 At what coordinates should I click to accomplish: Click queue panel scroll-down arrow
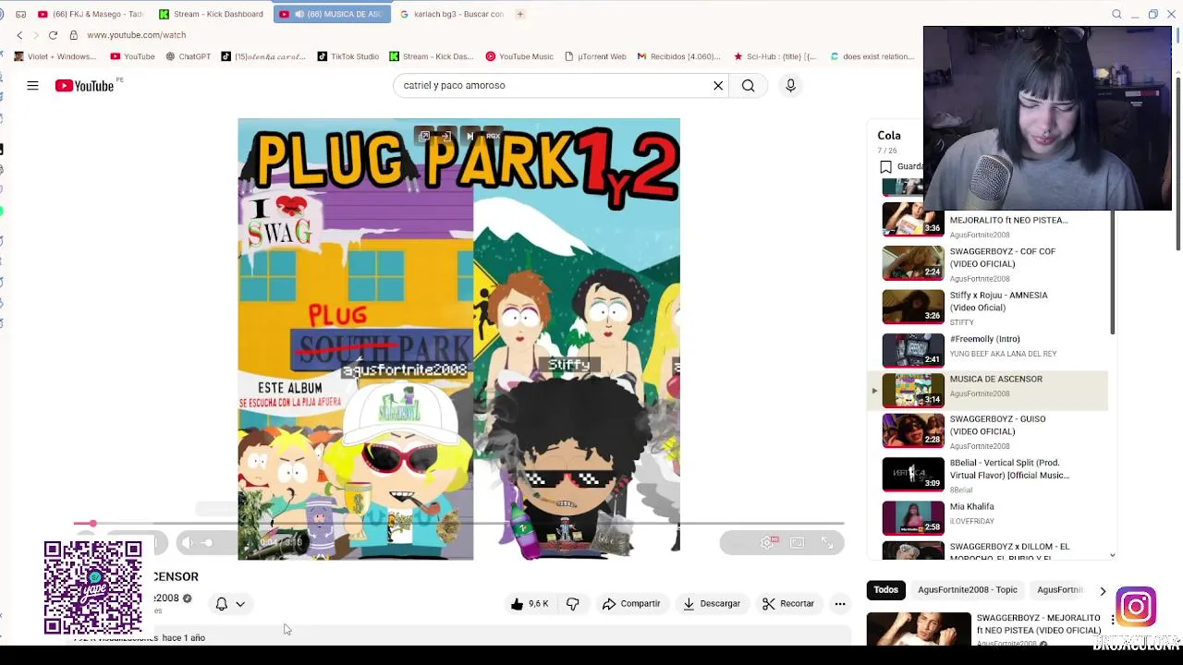pyautogui.click(x=1112, y=555)
